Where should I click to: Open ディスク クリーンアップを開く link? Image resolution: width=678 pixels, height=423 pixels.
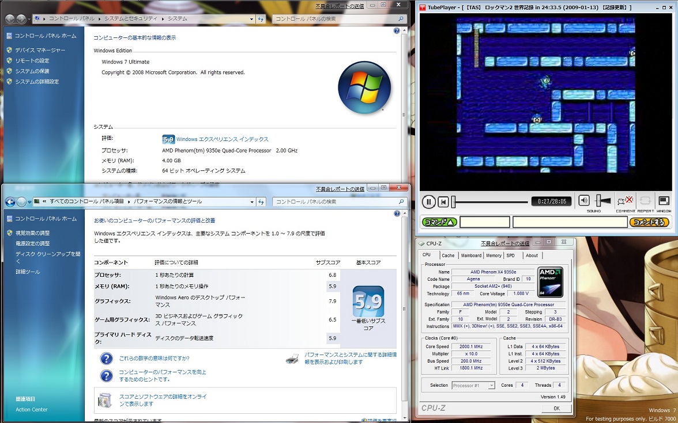coord(48,258)
